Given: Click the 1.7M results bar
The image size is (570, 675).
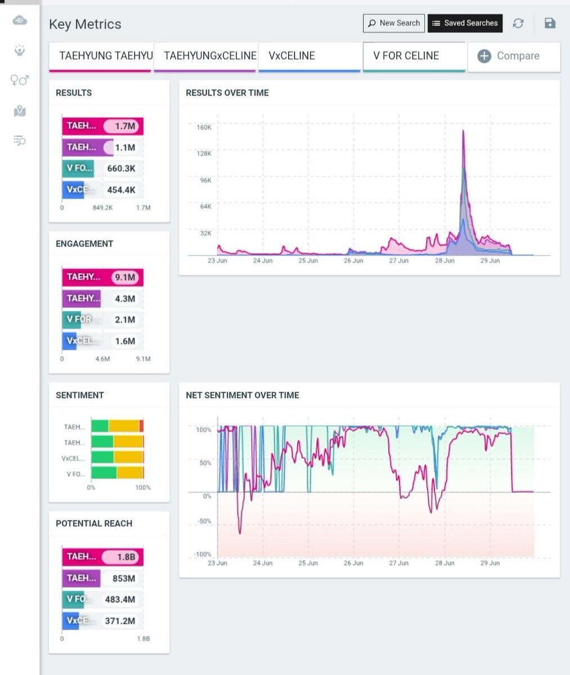Looking at the screenshot, I should pos(102,126).
